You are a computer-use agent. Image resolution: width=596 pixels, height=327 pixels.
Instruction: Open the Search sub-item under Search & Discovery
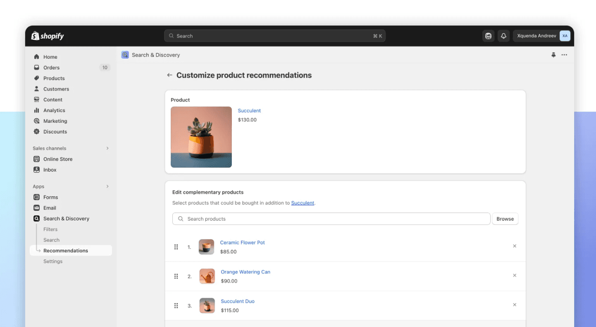tap(51, 240)
